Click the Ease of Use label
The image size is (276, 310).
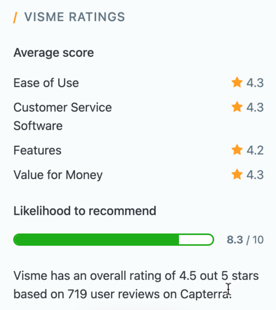(x=46, y=83)
